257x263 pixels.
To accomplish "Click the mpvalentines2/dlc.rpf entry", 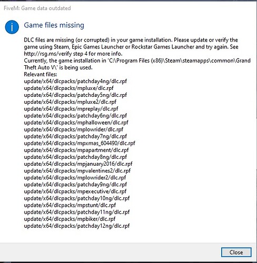I will click(77, 170).
